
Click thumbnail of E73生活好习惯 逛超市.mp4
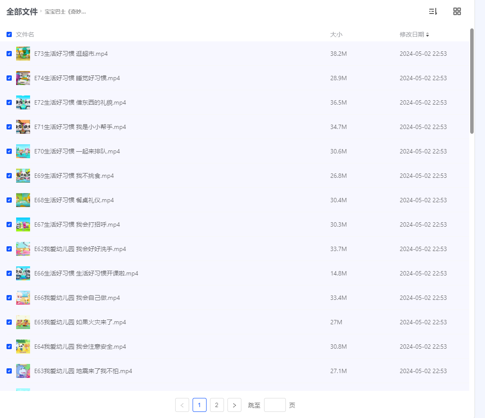pos(23,54)
